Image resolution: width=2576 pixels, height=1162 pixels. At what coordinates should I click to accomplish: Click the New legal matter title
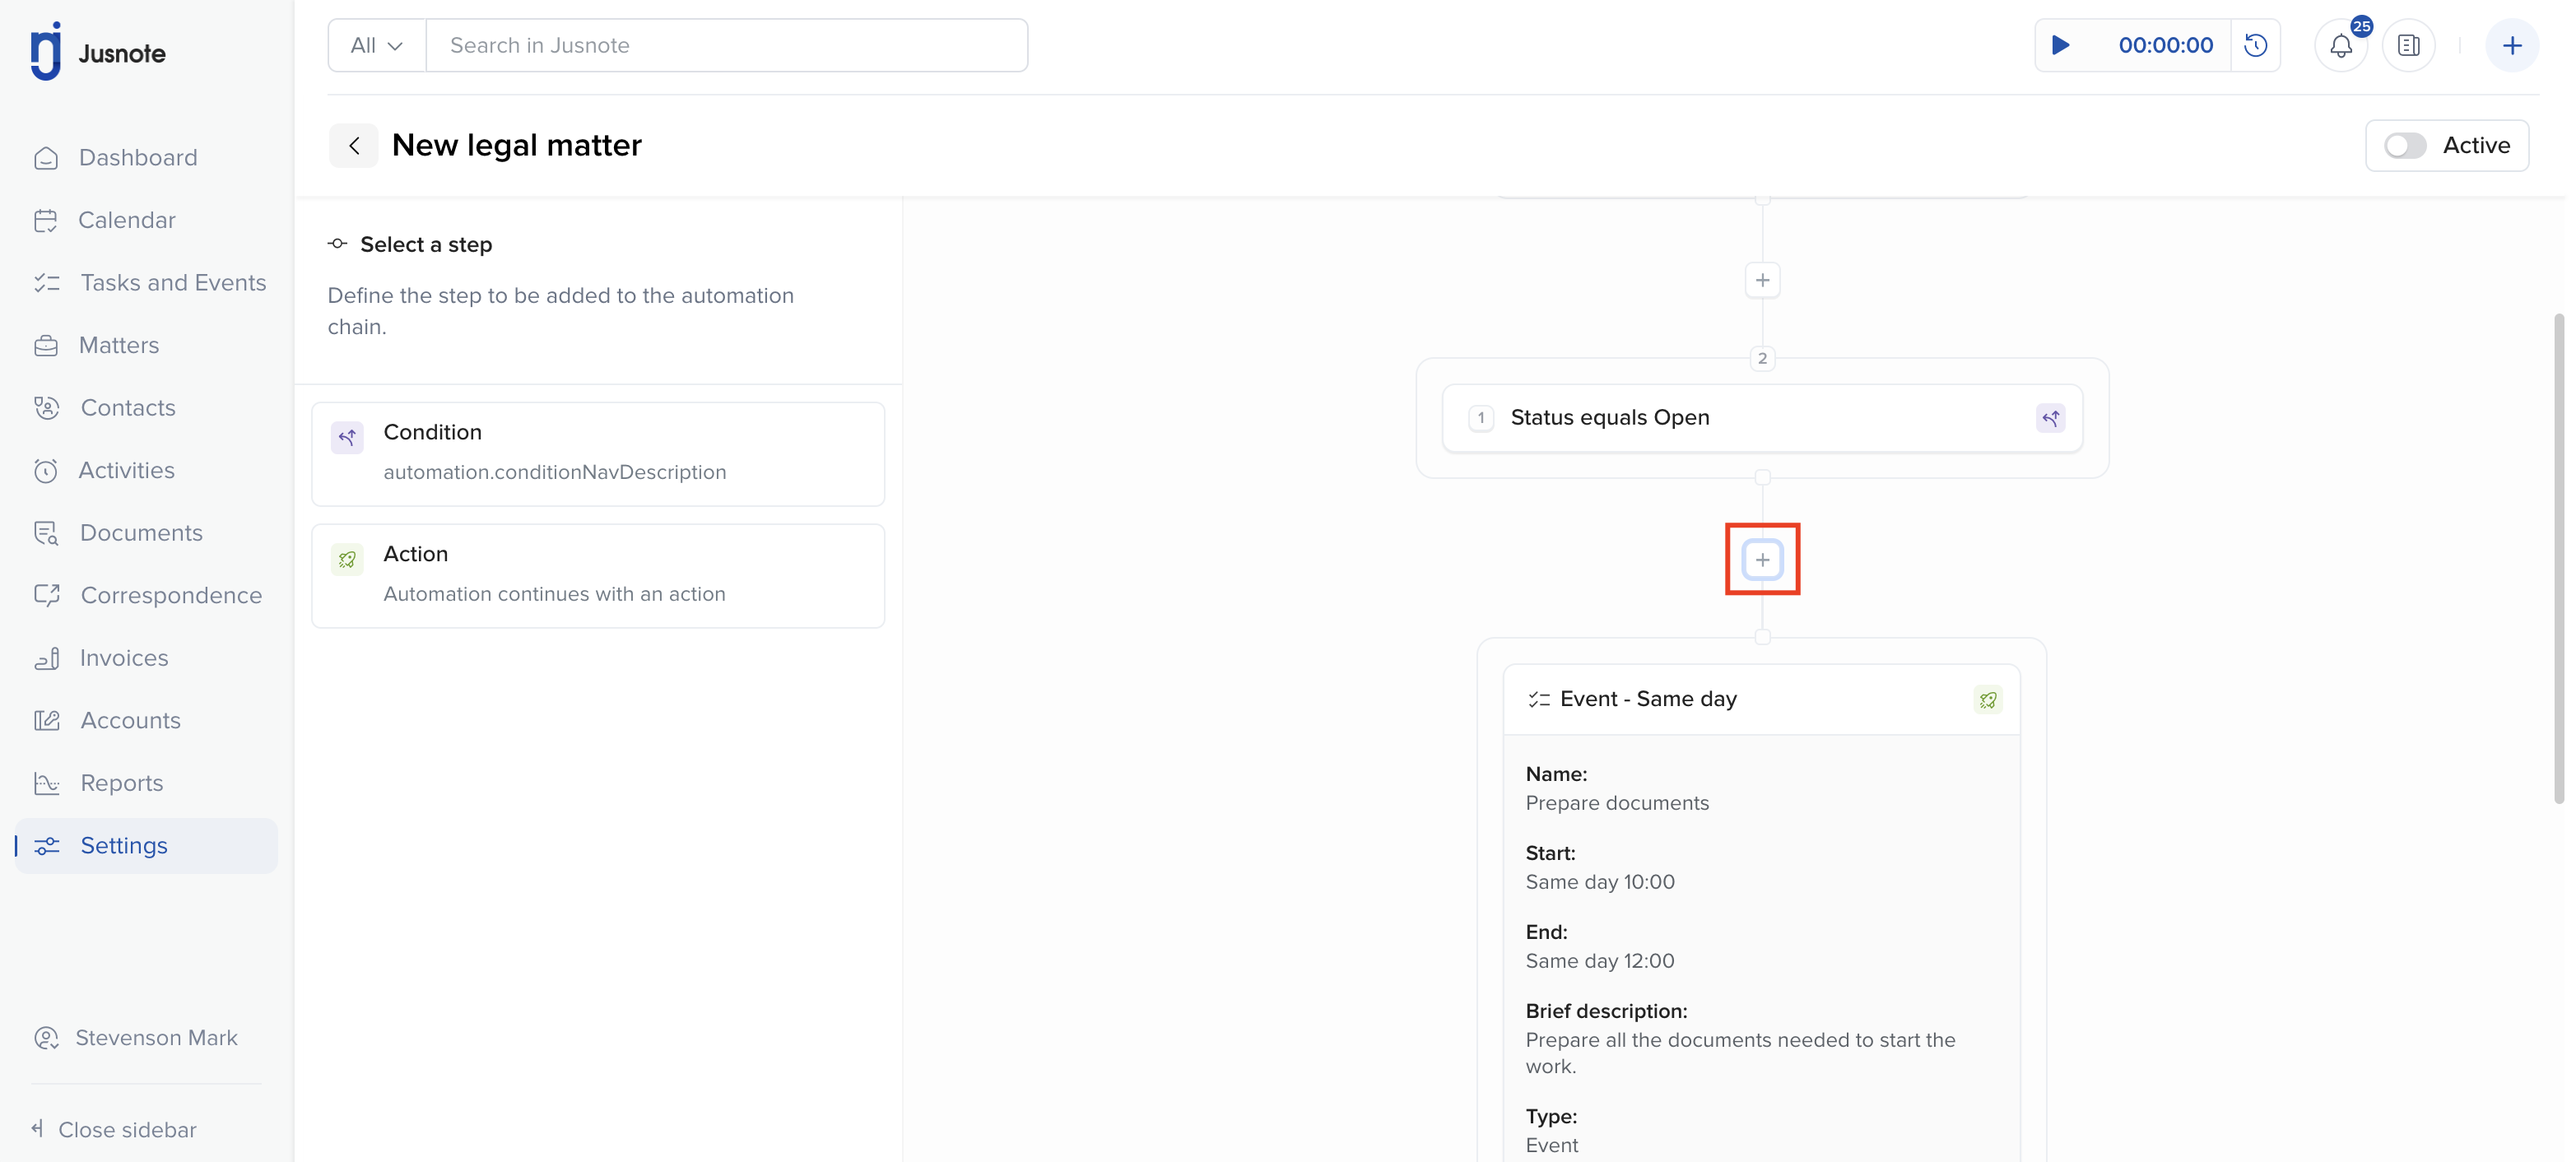(516, 146)
